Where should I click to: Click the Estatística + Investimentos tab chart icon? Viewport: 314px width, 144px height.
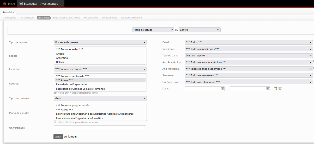[x=21, y=4]
